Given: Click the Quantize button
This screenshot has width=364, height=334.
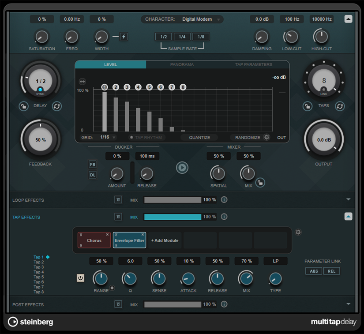Looking at the screenshot, I should coord(199,137).
